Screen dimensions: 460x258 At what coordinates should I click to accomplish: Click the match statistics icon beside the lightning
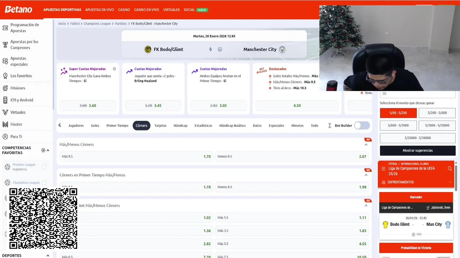tap(220, 49)
